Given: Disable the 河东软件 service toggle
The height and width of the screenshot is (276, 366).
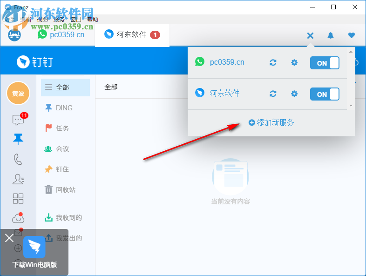Looking at the screenshot, I should pos(325,94).
